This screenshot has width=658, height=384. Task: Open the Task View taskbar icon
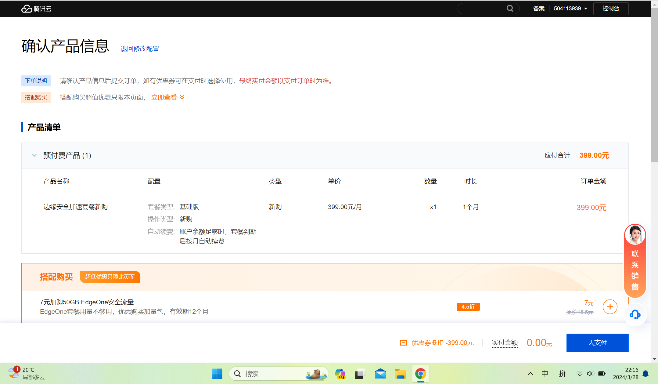point(360,374)
